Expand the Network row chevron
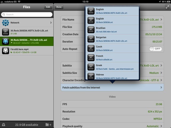This screenshot has width=171, height=128. (x=51, y=23)
